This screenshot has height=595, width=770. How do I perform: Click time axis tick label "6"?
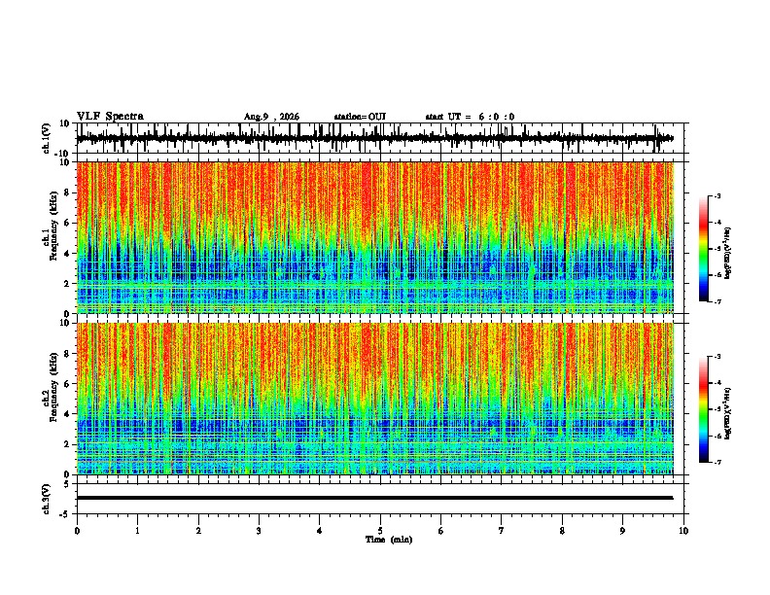[441, 531]
